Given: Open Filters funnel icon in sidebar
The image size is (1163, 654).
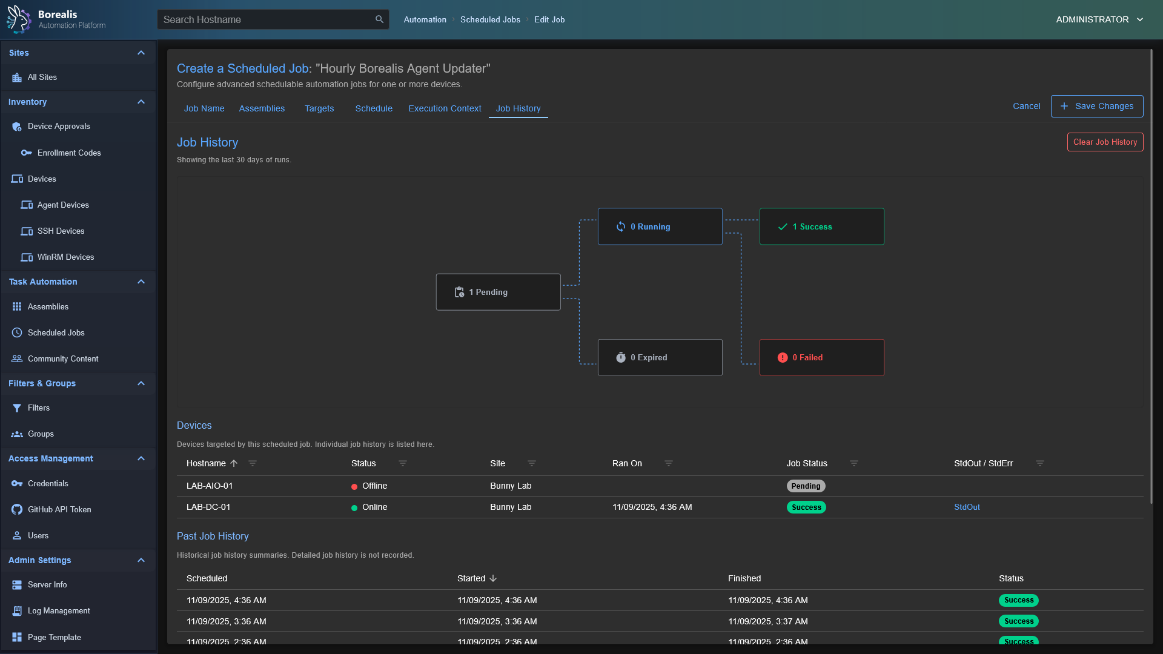Looking at the screenshot, I should tap(17, 408).
